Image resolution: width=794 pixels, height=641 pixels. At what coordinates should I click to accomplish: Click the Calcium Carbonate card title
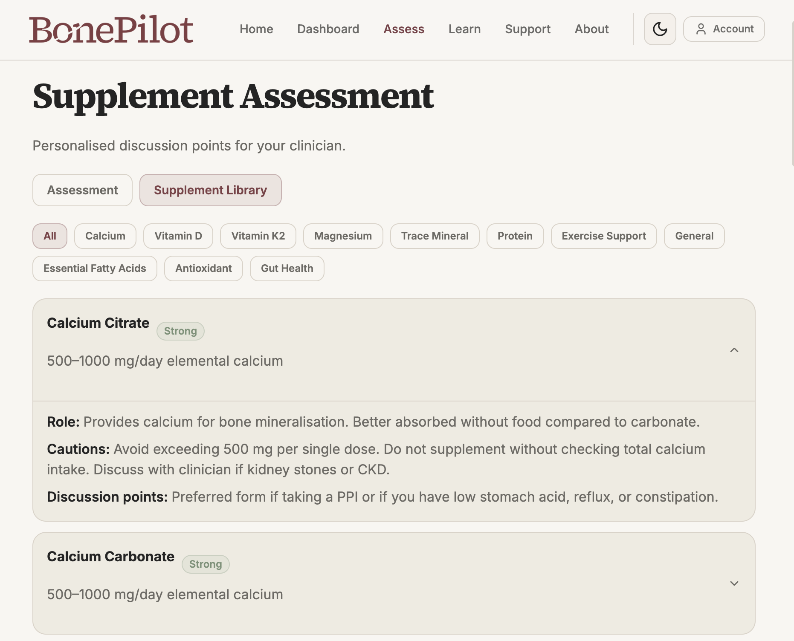(110, 557)
